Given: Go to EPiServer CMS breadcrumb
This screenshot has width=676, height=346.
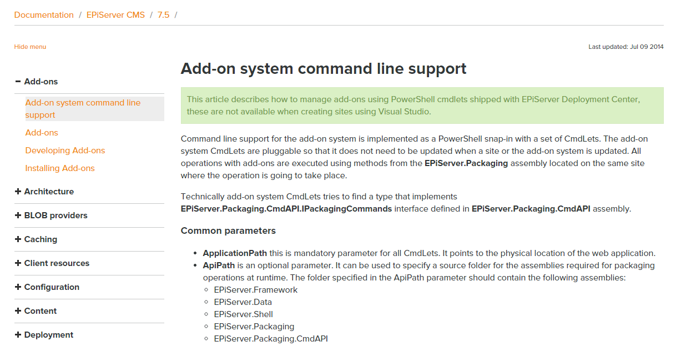Looking at the screenshot, I should (115, 15).
